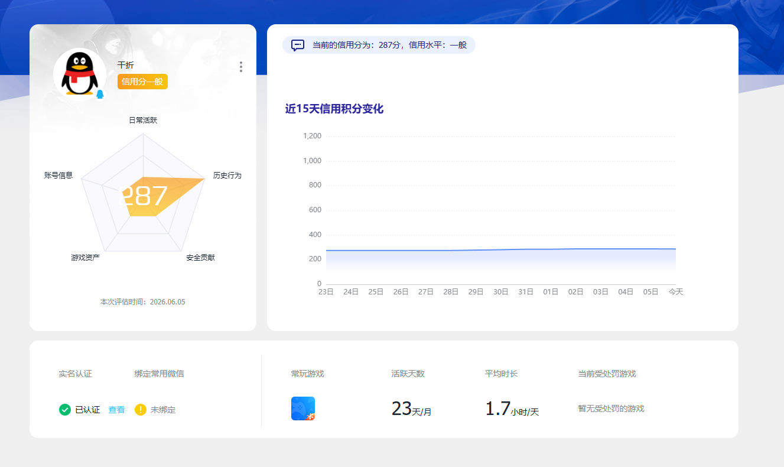Screen dimensions: 784x467
Task: Click the 1,200 value on chart y-axis
Action: (x=312, y=137)
